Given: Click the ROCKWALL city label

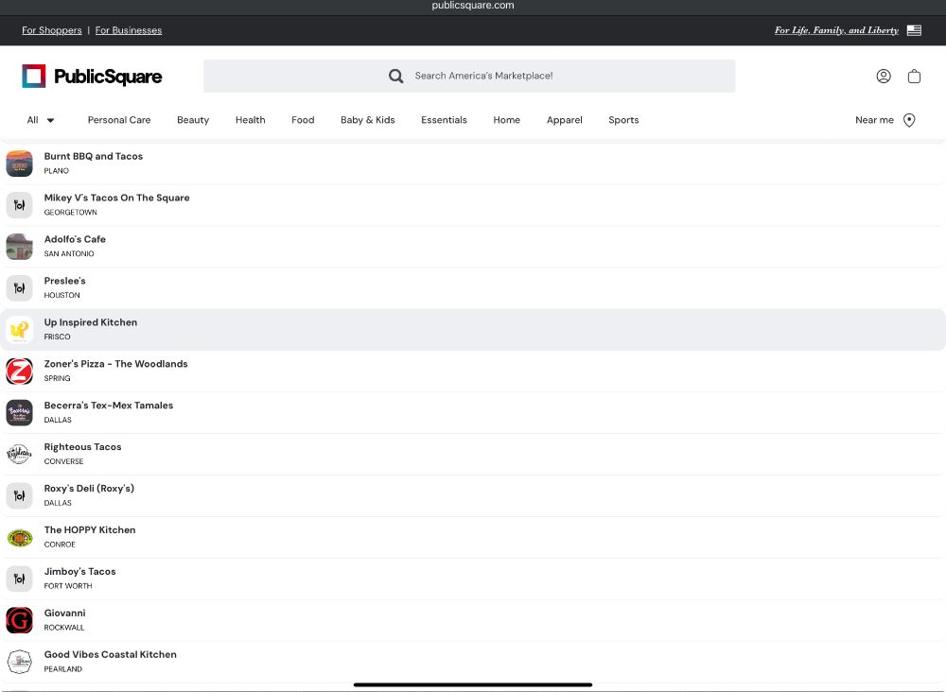Looking at the screenshot, I should (64, 628).
